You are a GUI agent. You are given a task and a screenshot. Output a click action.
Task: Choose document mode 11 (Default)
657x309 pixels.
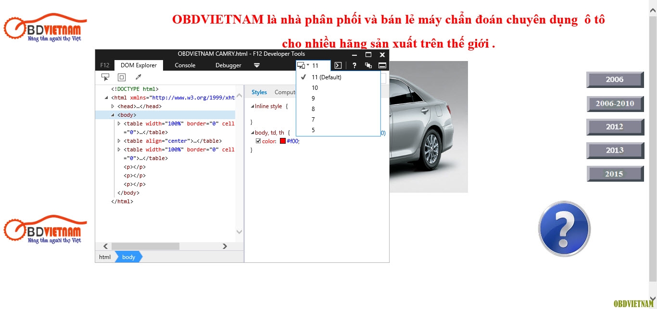click(338, 77)
